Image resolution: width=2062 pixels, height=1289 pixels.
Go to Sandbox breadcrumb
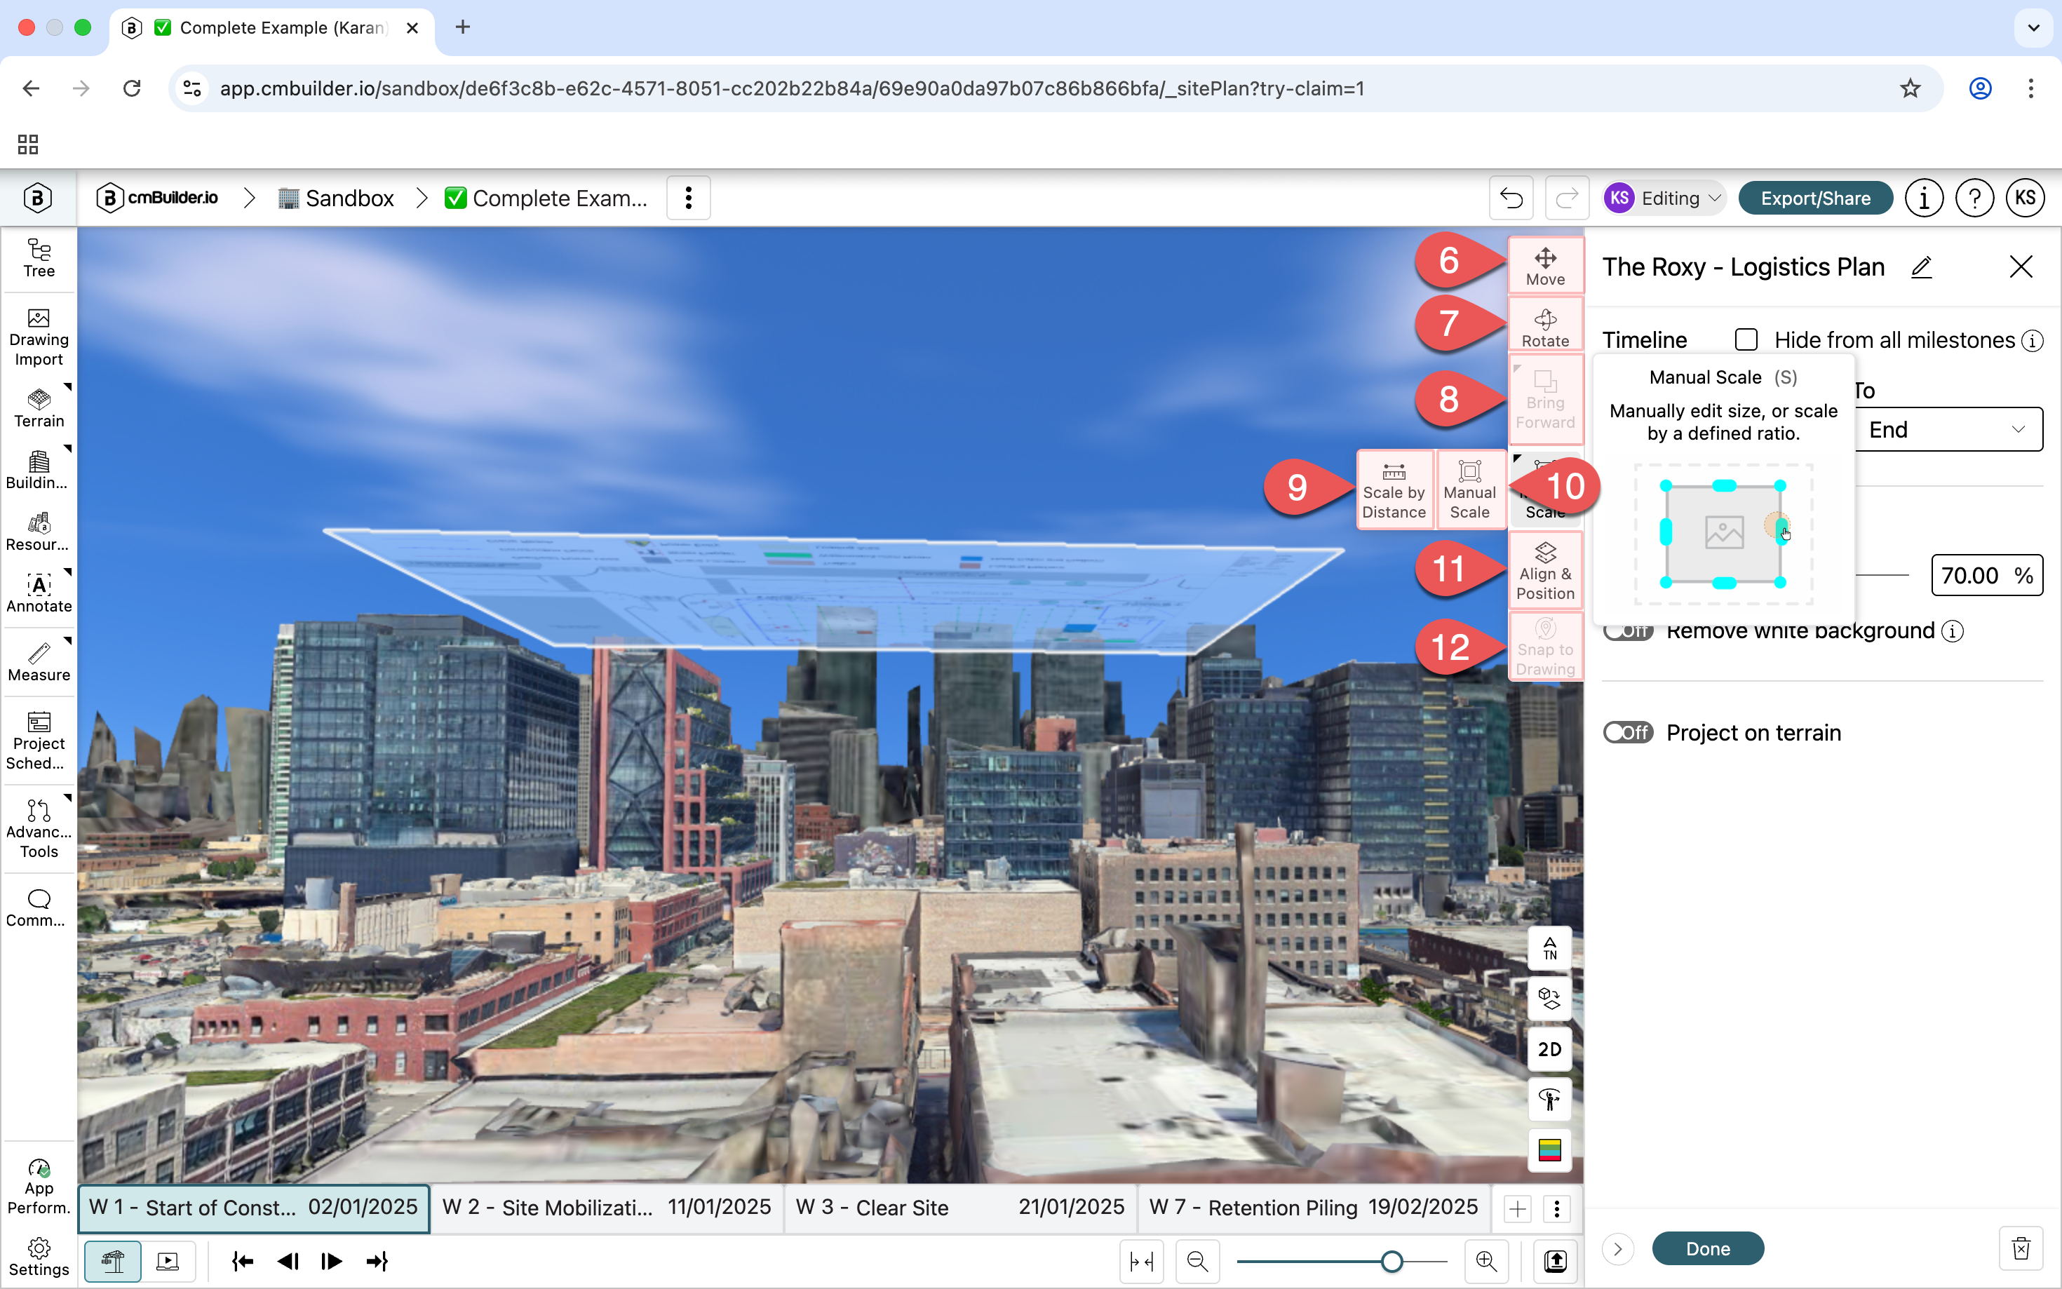(x=336, y=198)
